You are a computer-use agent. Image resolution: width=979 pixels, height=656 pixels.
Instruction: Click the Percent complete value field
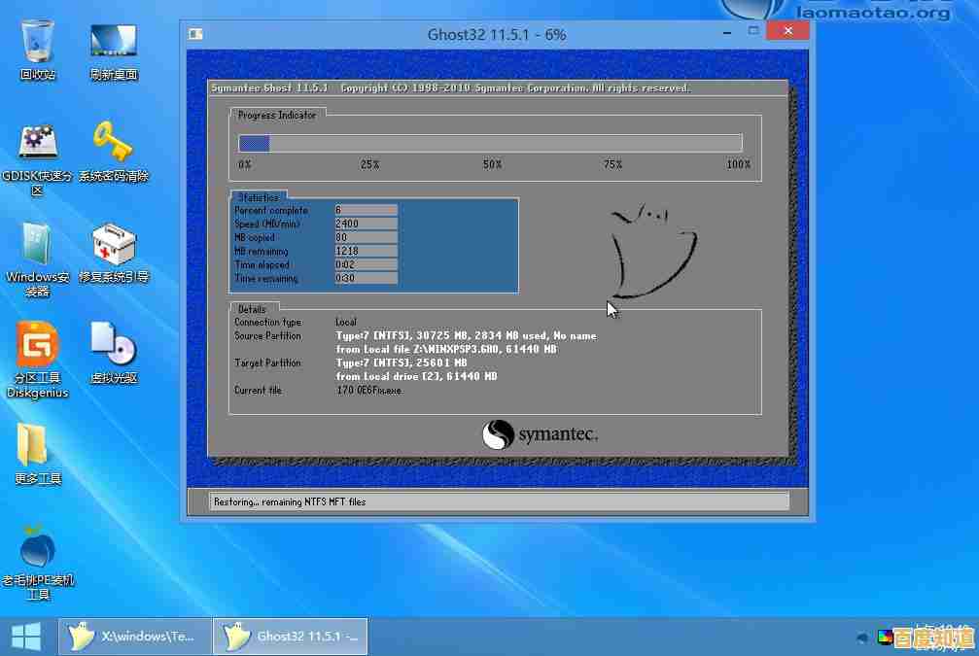365,210
